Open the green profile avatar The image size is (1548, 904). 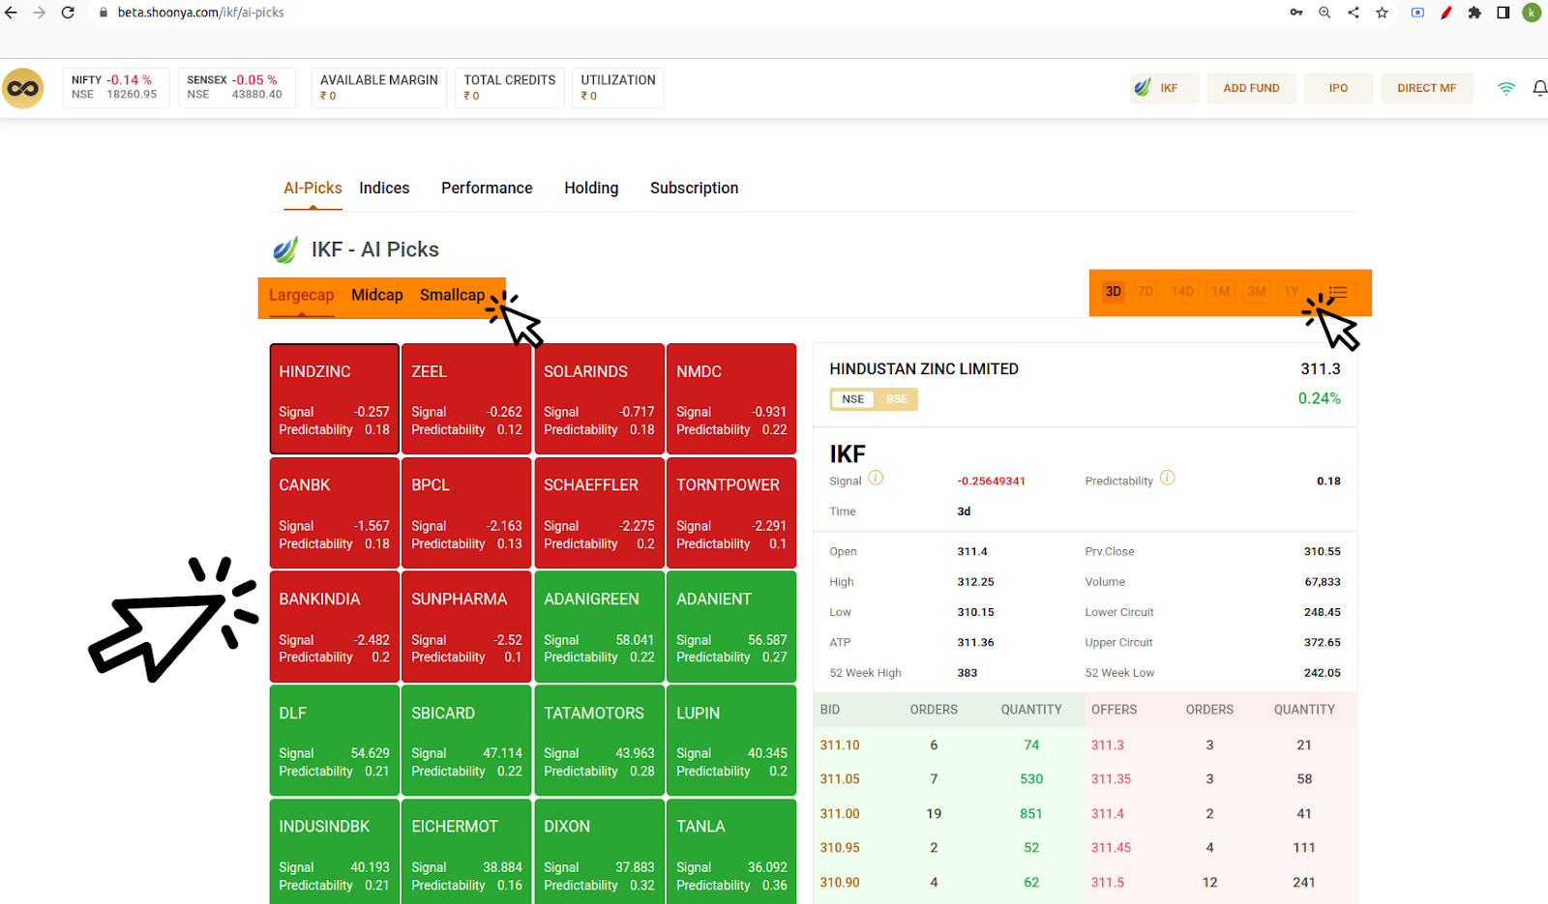(1532, 13)
